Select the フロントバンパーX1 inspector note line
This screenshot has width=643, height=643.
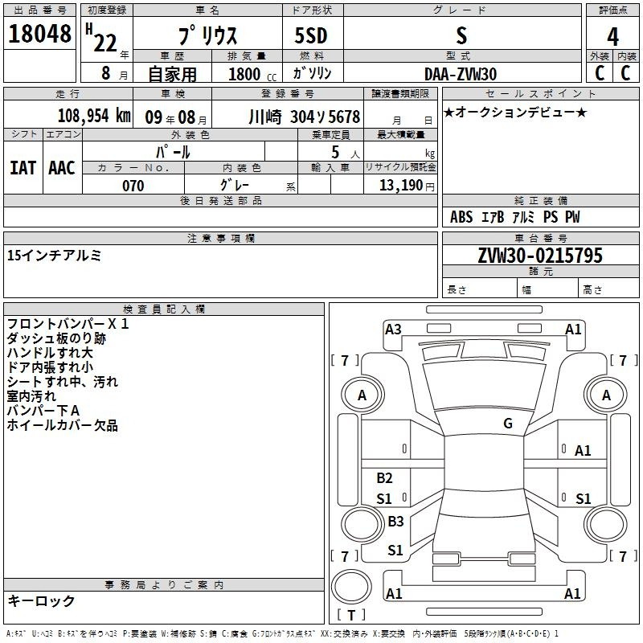tap(68, 325)
